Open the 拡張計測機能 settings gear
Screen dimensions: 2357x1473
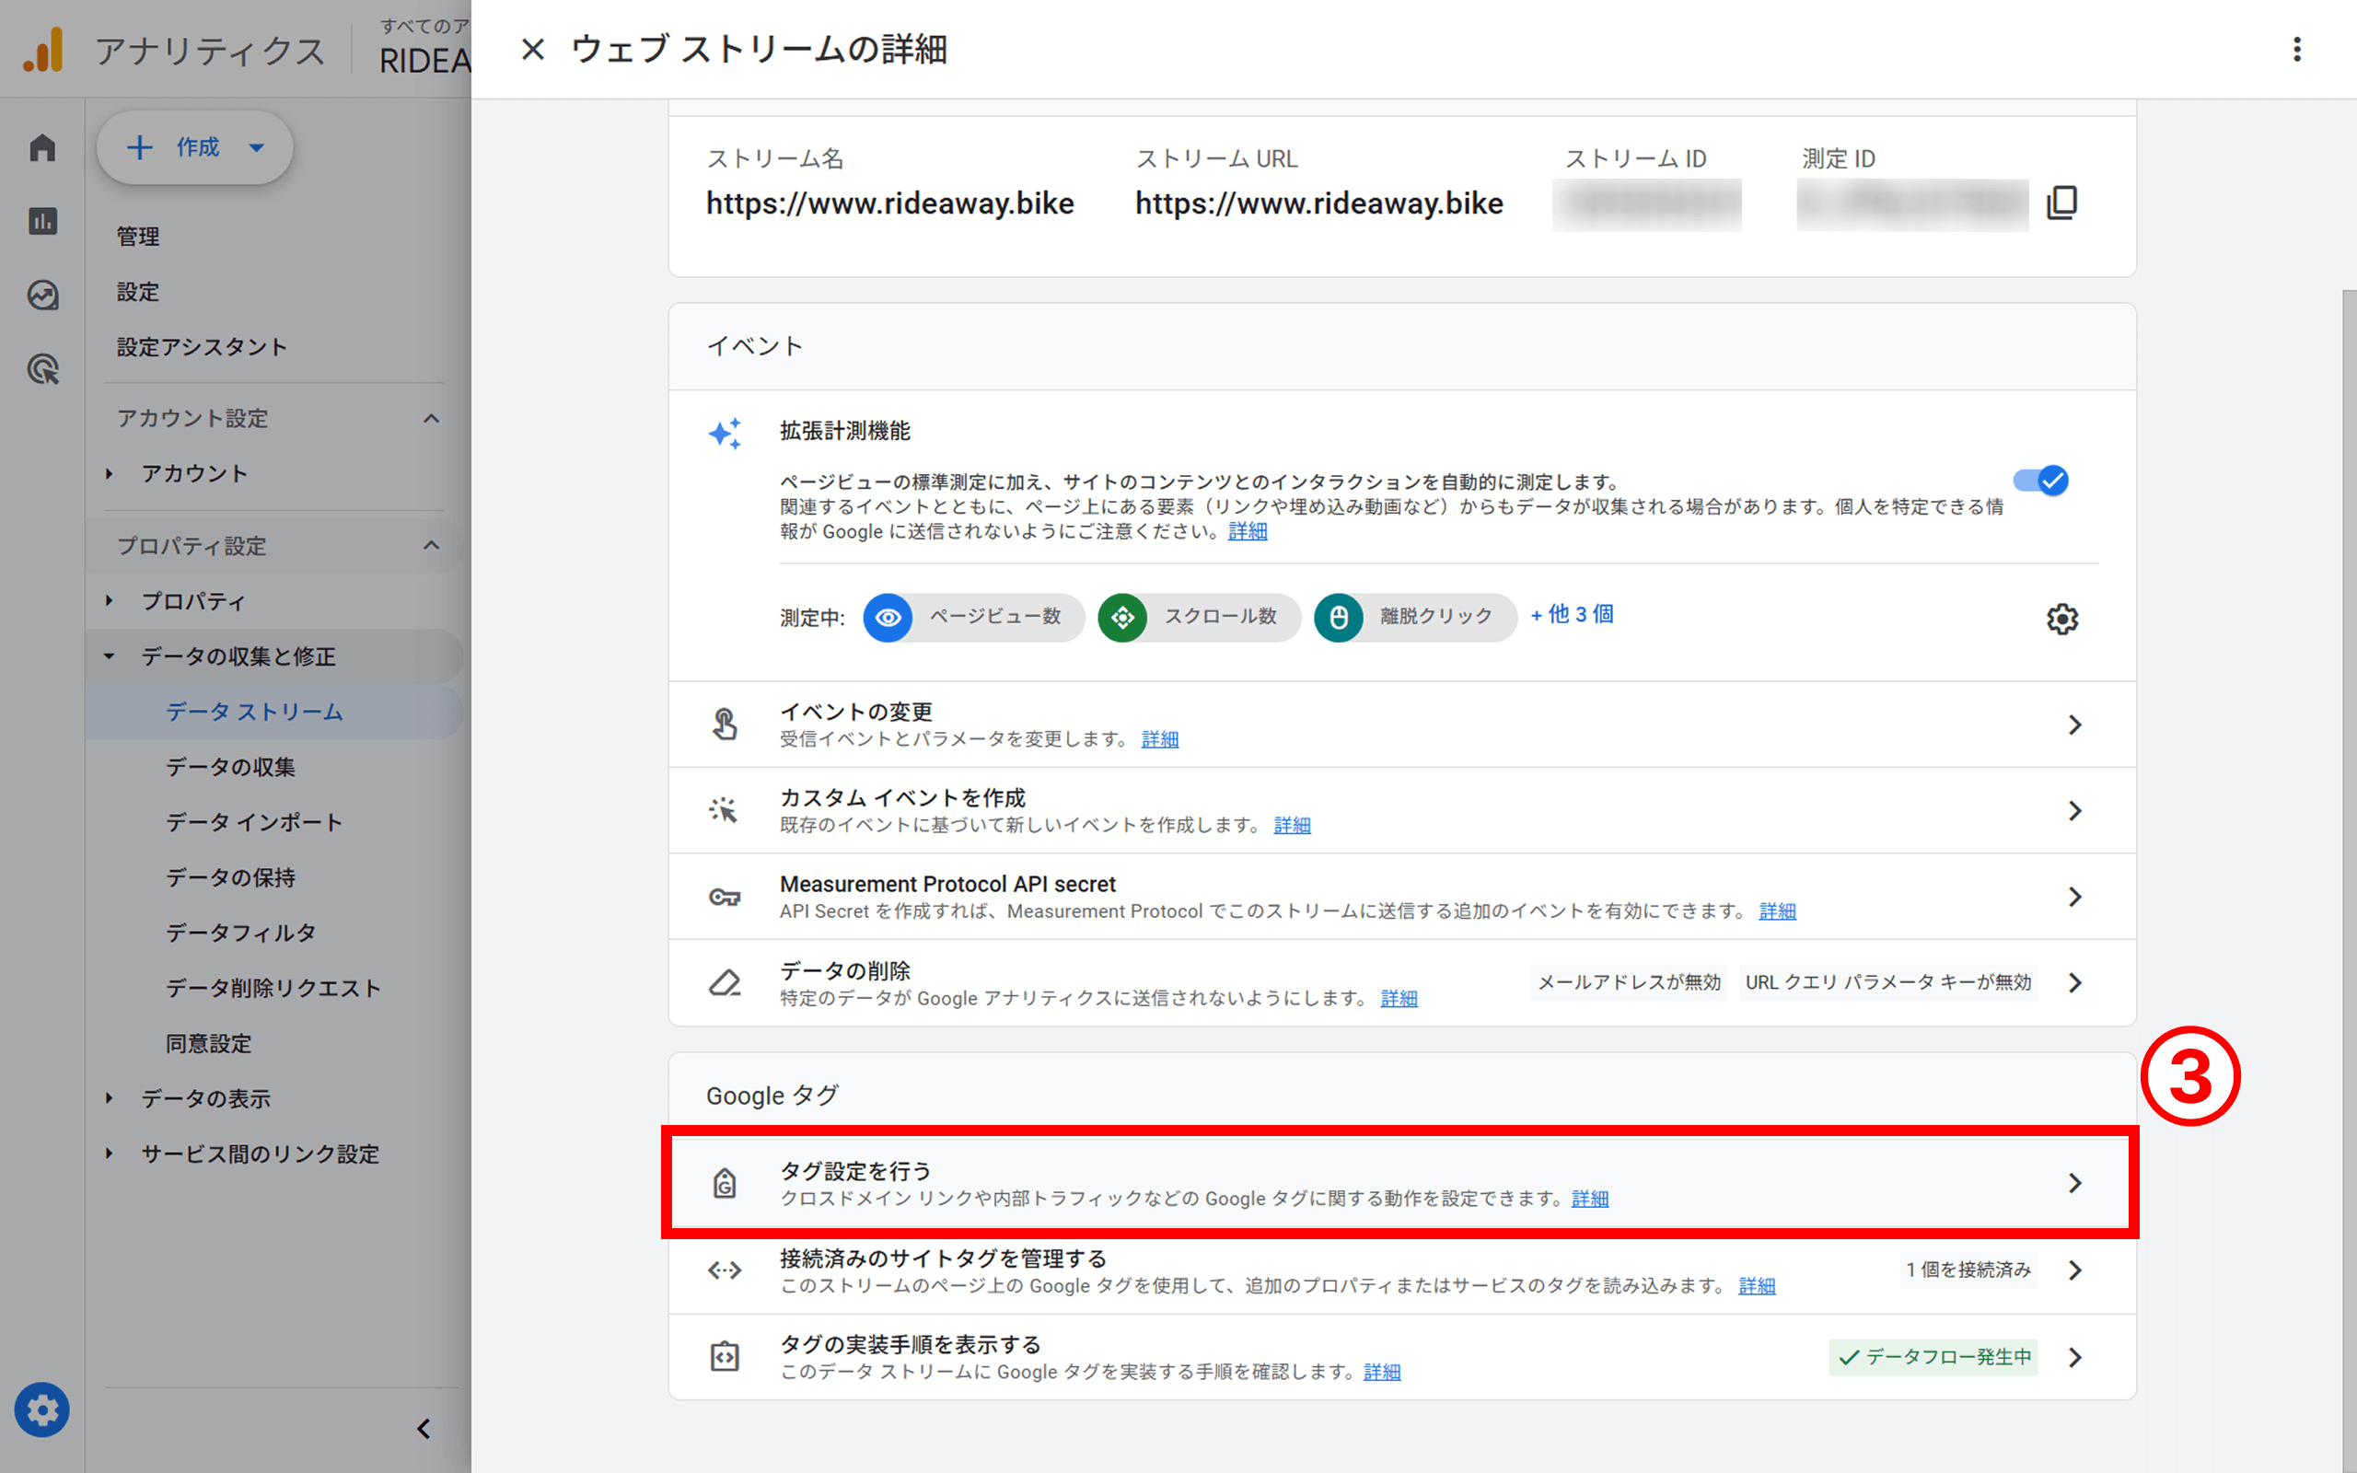pyautogui.click(x=2063, y=618)
